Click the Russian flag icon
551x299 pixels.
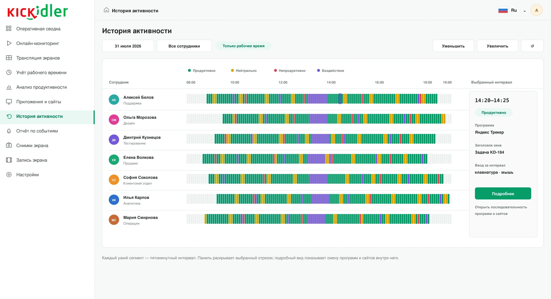click(503, 10)
